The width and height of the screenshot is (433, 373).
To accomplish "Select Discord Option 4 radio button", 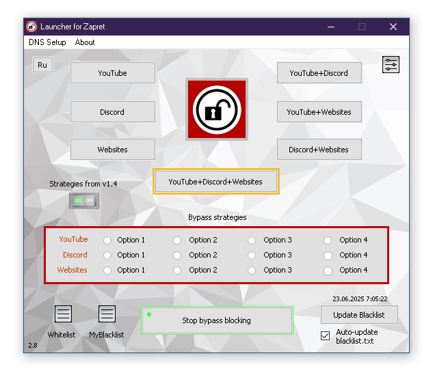I will (328, 255).
